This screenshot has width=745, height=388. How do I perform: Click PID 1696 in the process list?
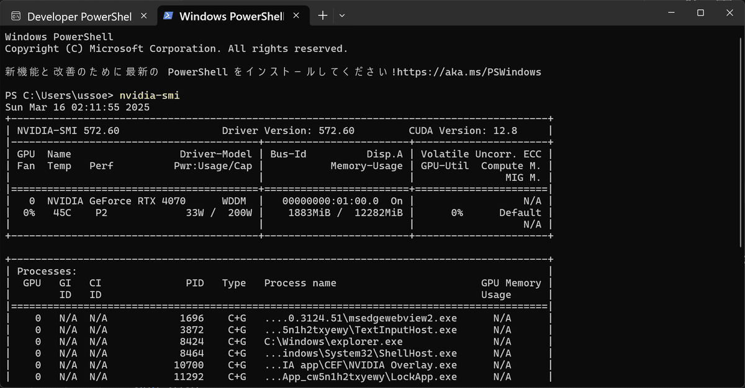192,318
